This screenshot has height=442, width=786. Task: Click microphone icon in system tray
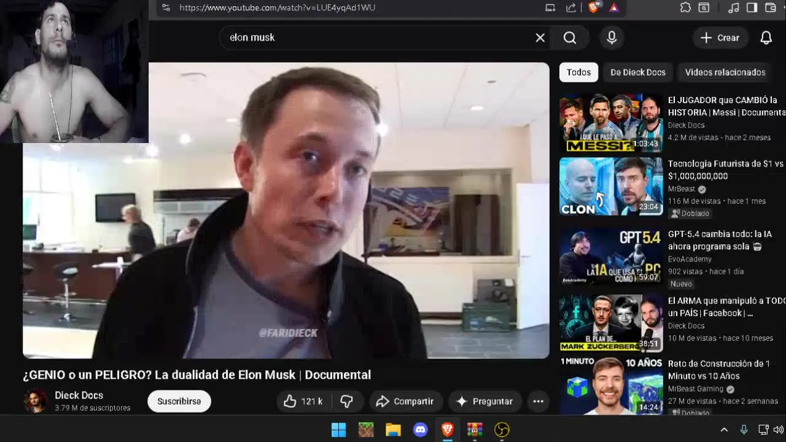744,430
